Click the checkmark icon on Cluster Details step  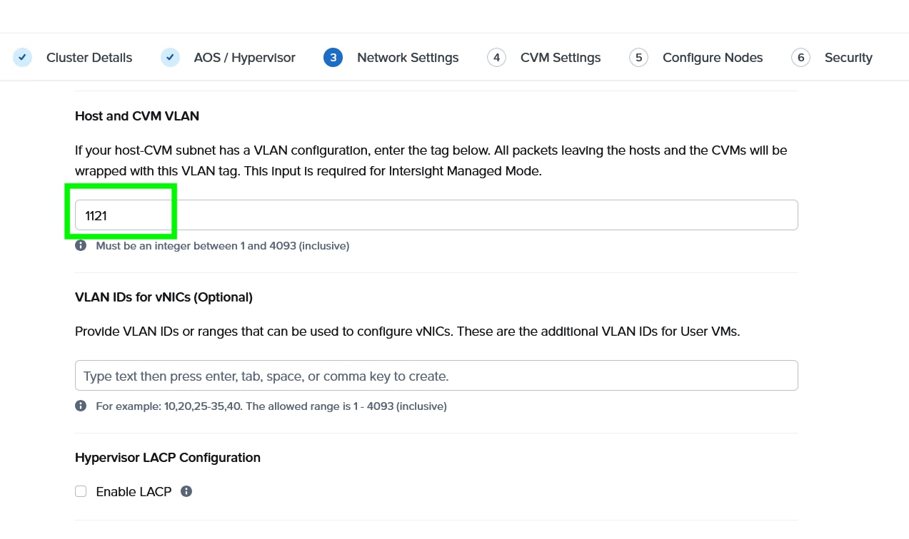(22, 57)
